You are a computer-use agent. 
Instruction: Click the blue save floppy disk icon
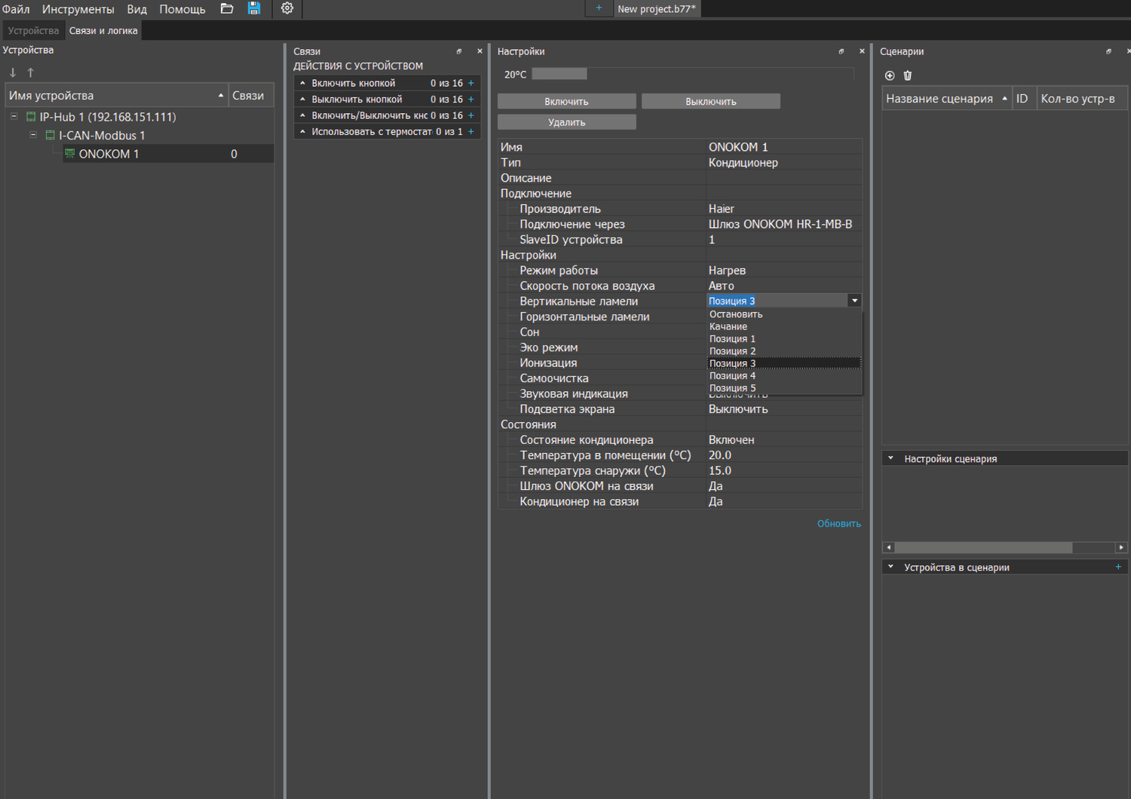254,9
